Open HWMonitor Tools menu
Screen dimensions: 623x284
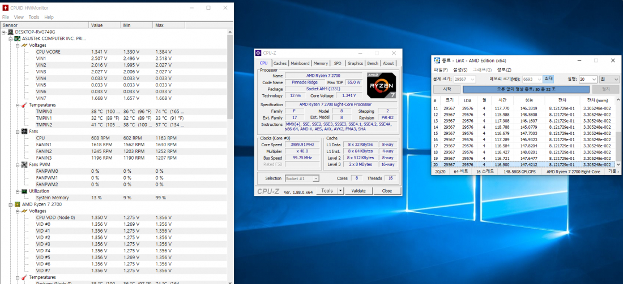[x=34, y=18]
